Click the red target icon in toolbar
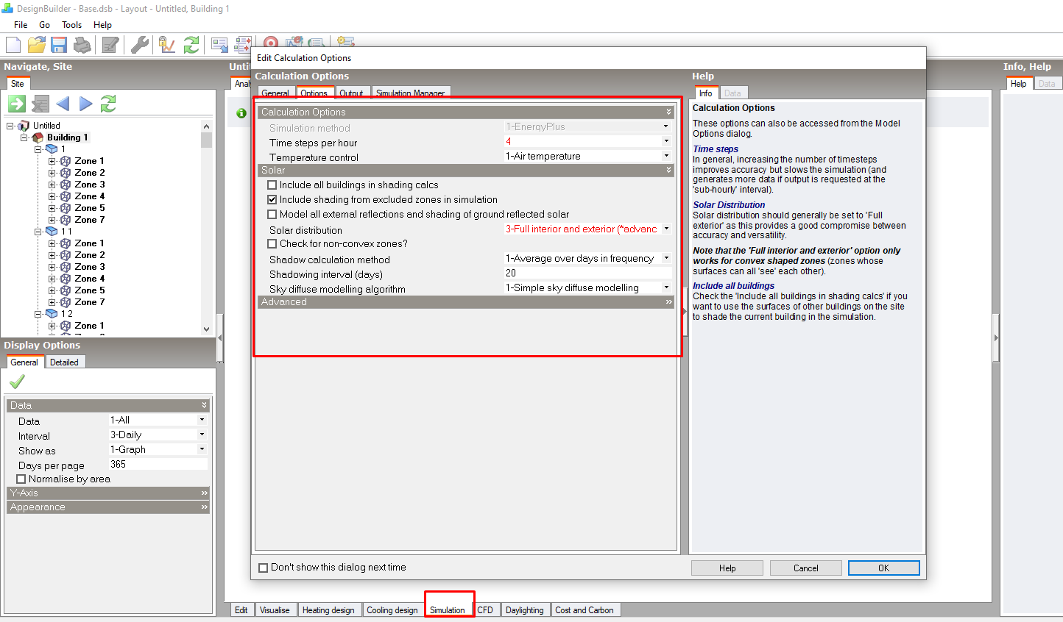 click(x=271, y=43)
